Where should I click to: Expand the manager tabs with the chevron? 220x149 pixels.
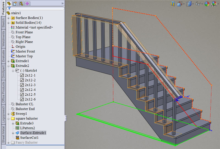coord(62,3)
